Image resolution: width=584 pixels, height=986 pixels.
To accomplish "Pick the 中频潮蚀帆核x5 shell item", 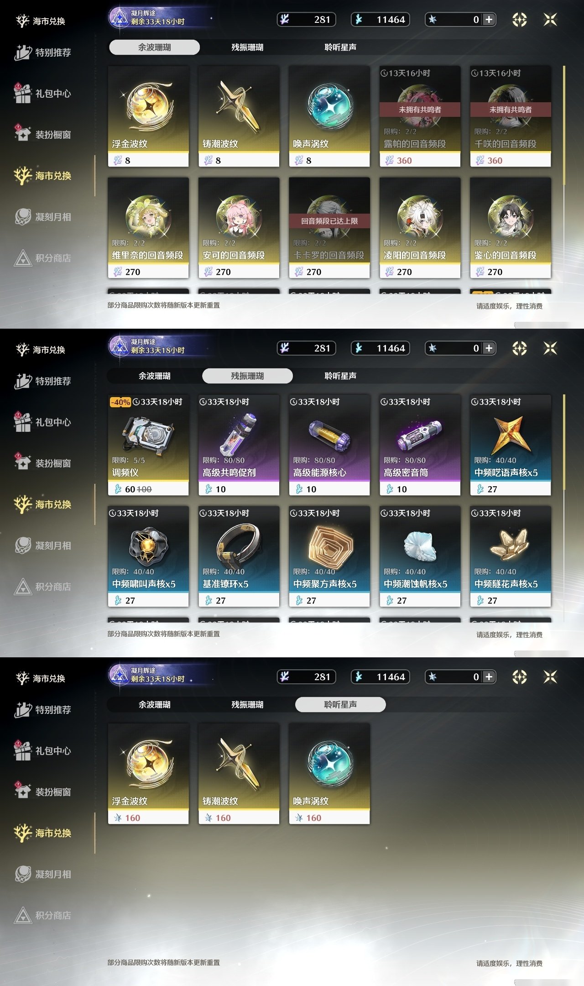I will [420, 556].
